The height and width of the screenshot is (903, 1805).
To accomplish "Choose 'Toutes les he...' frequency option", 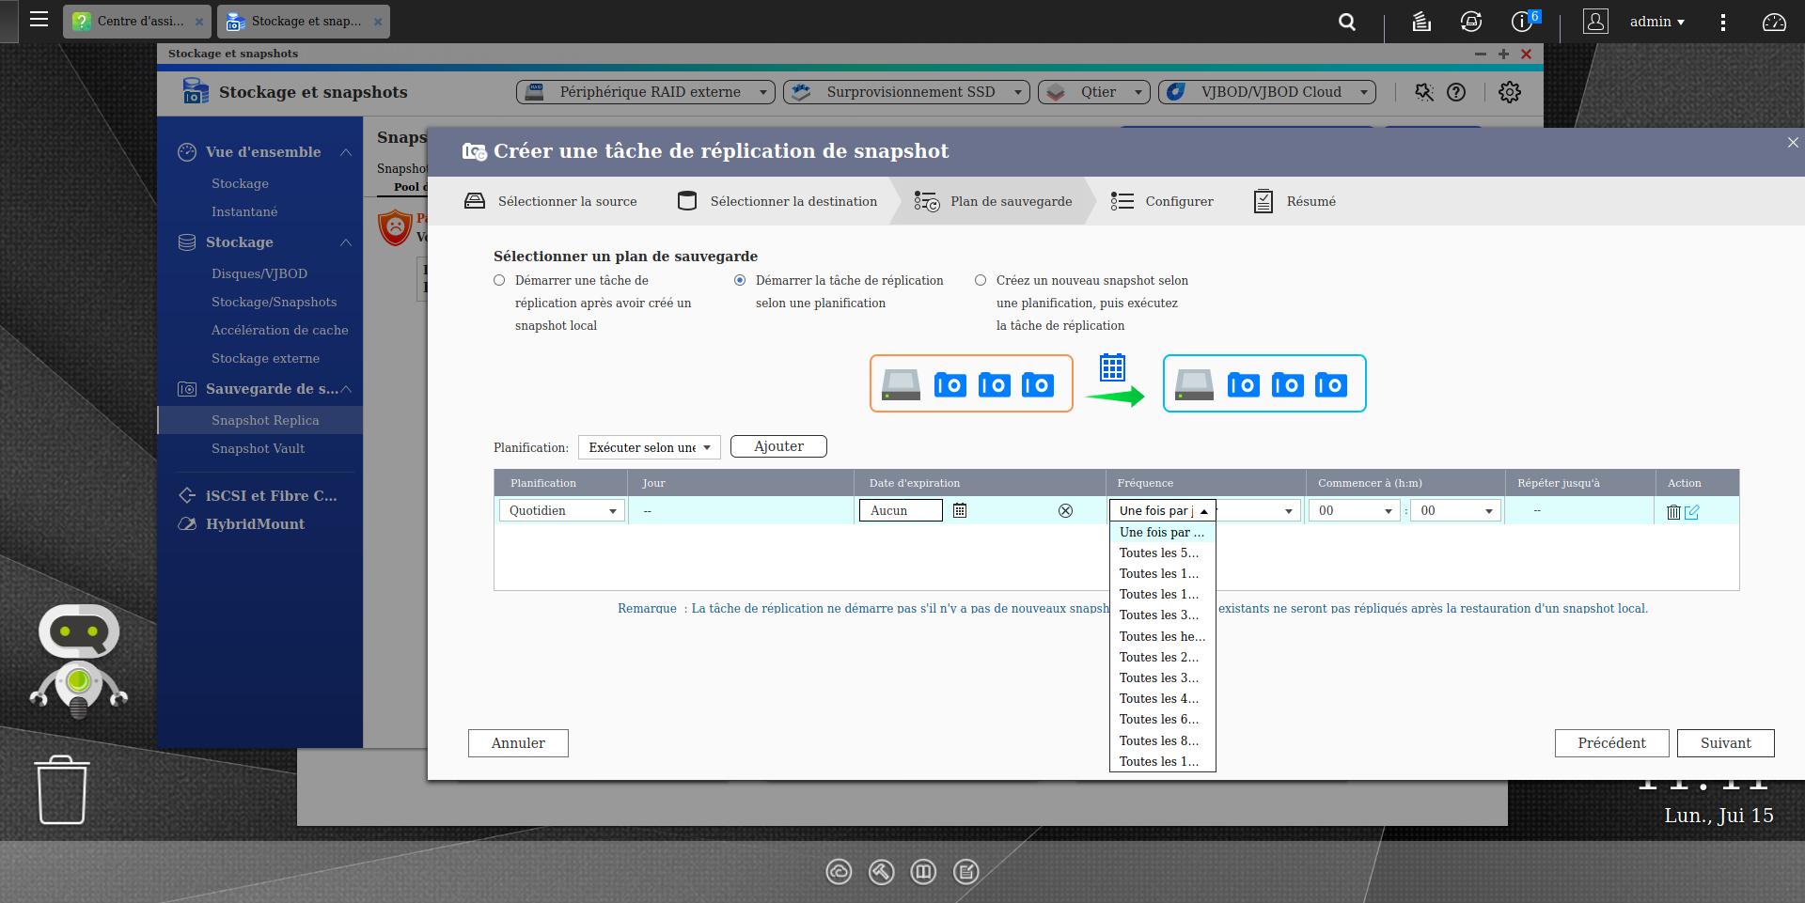I will [1162, 636].
